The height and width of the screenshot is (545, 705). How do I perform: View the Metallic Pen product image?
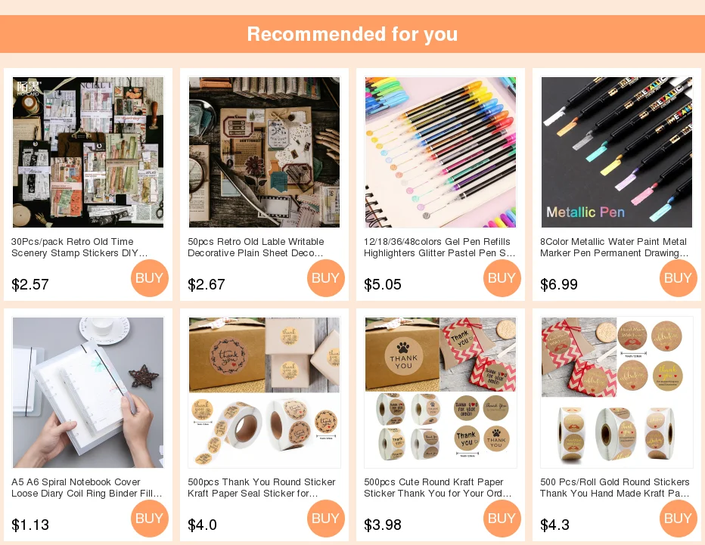617,152
